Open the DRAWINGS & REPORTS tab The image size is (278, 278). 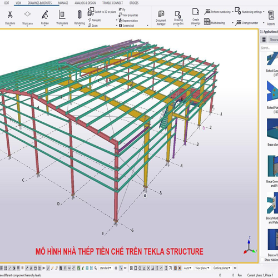tap(39, 3)
